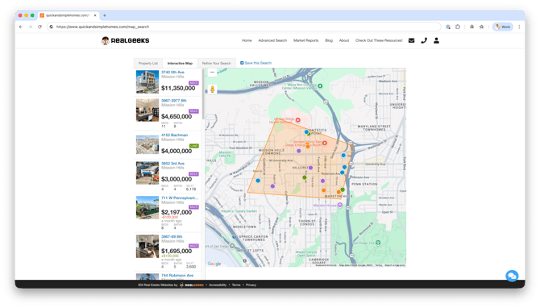Open Market Reports in the navigation
Image resolution: width=540 pixels, height=308 pixels.
pos(305,40)
